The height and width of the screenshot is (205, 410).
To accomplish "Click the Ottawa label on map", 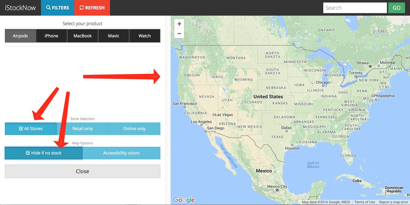I will 363,63.
